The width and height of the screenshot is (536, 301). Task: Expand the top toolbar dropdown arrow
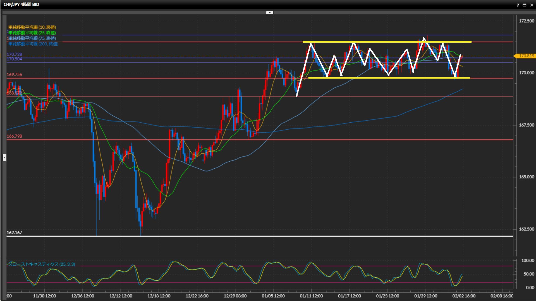pos(270,13)
